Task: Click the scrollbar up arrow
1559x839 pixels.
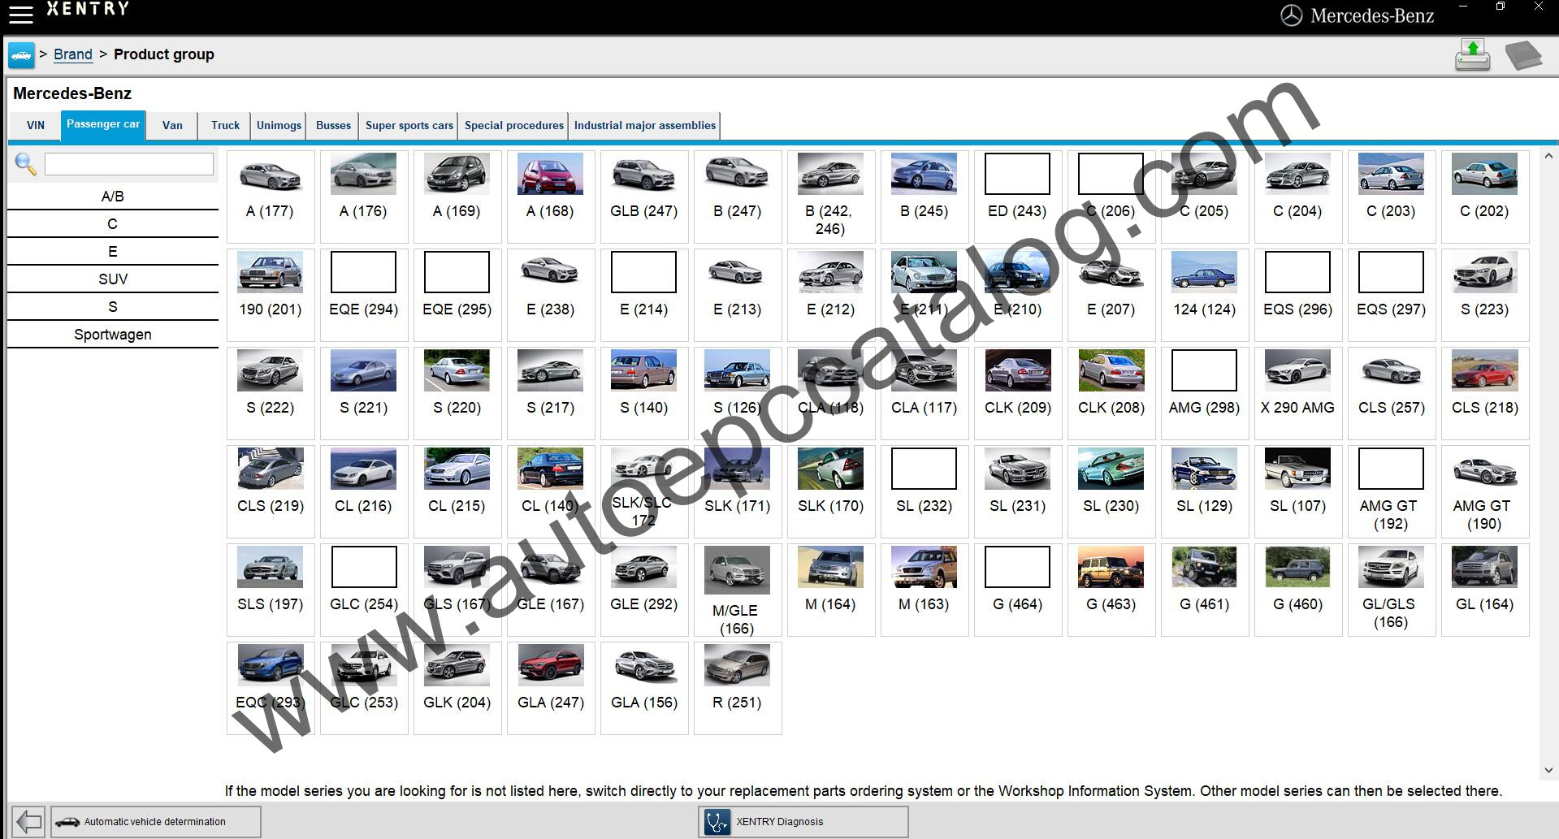Action: [x=1548, y=156]
